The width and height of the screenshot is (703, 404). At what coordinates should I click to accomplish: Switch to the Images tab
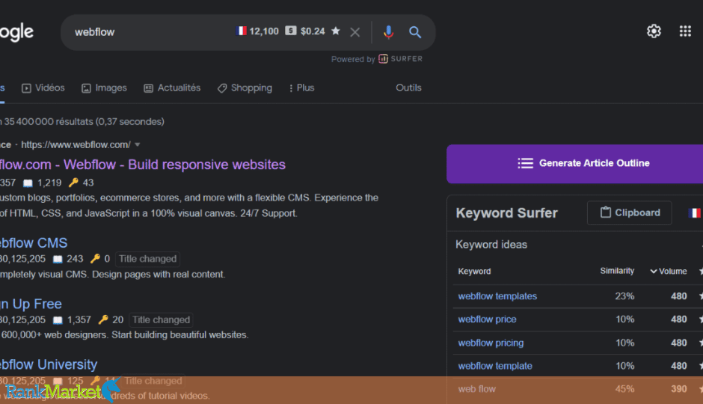tap(104, 88)
